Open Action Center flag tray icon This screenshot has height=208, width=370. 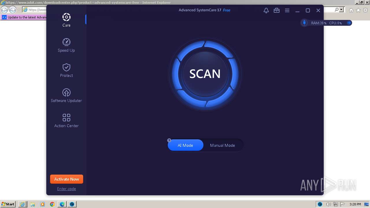(343, 204)
